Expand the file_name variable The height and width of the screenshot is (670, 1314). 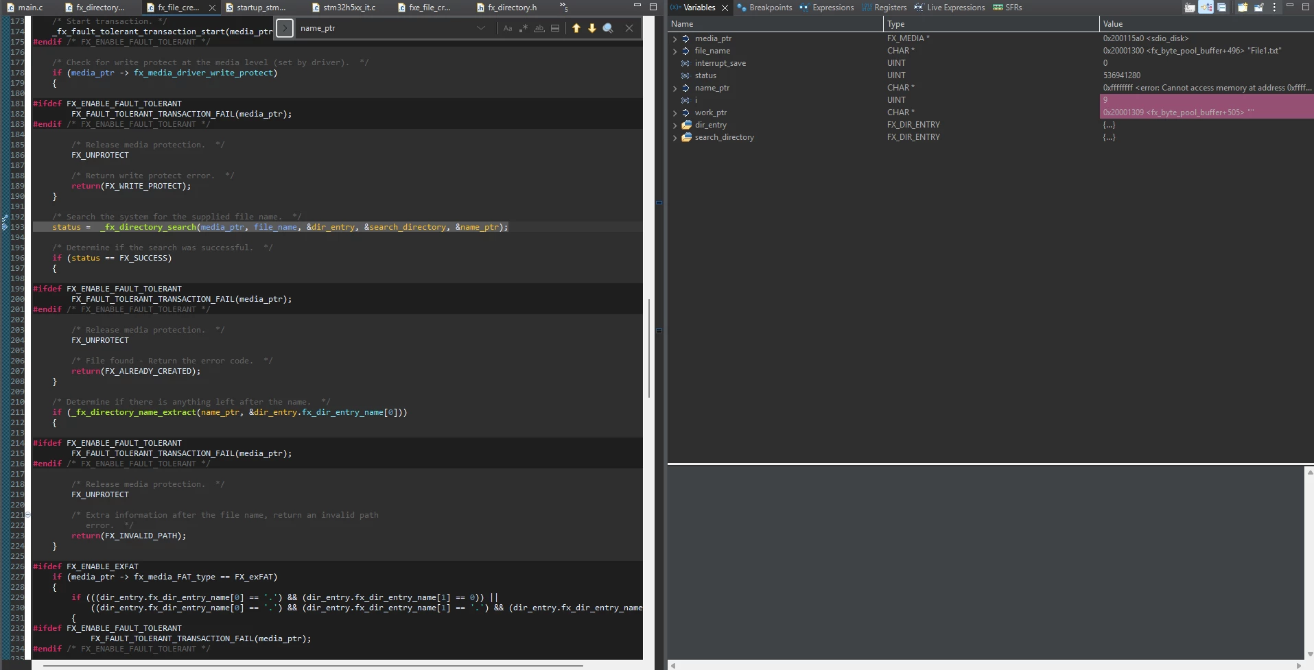click(x=675, y=51)
